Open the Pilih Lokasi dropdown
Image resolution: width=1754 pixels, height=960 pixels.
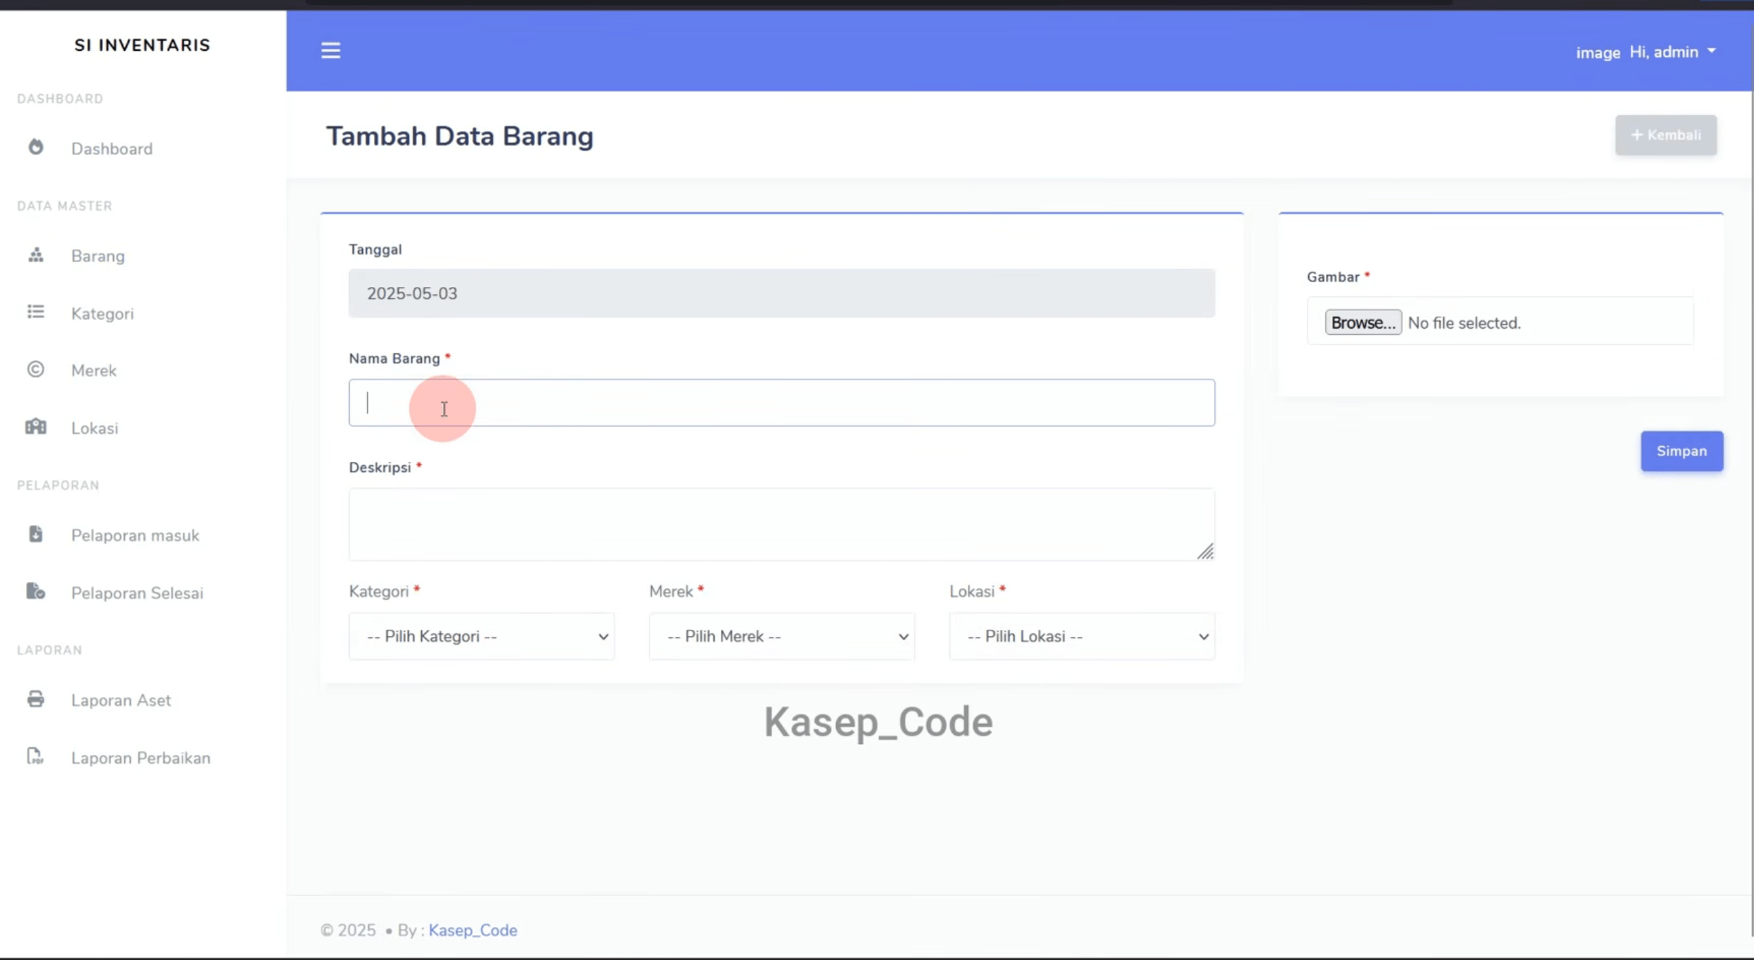tap(1082, 636)
